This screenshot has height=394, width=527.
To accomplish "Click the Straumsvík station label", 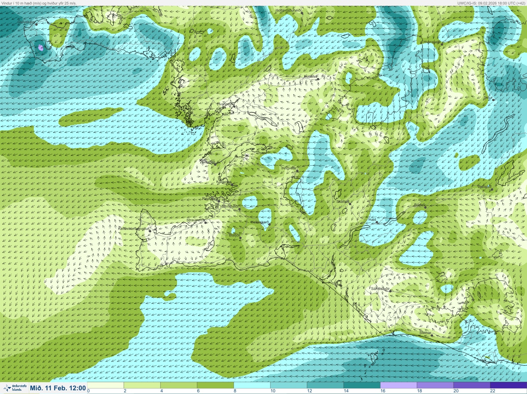I will (x=195, y=220).
